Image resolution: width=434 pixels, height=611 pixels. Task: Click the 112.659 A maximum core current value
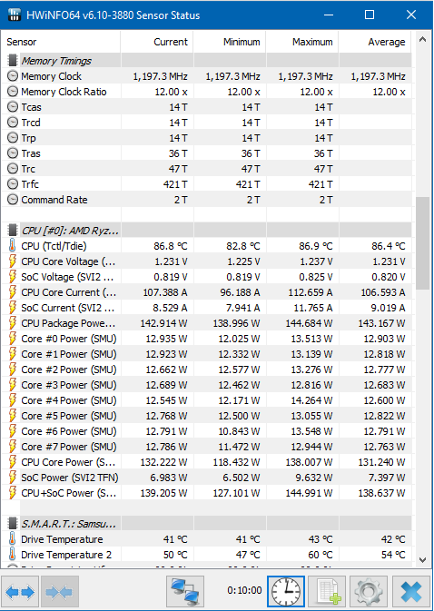310,292
